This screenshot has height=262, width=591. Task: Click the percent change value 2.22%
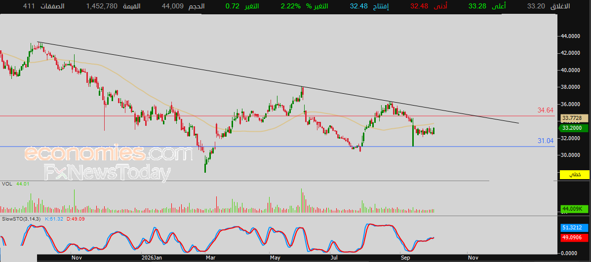point(291,6)
